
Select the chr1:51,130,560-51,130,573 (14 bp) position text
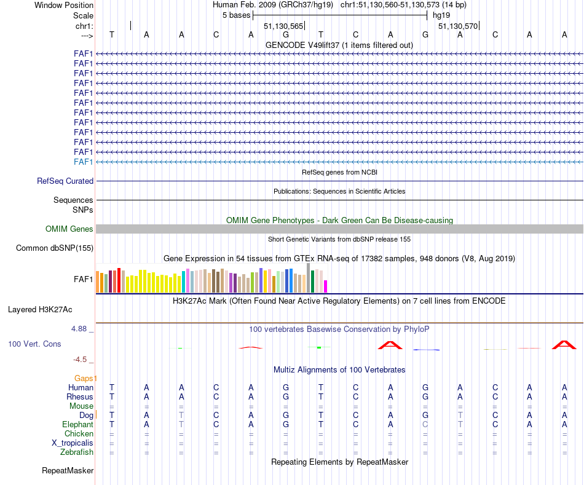403,5
